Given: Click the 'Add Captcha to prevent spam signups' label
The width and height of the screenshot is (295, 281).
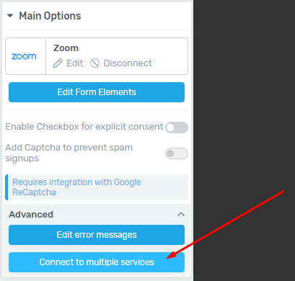Looking at the screenshot, I should coord(69,153).
